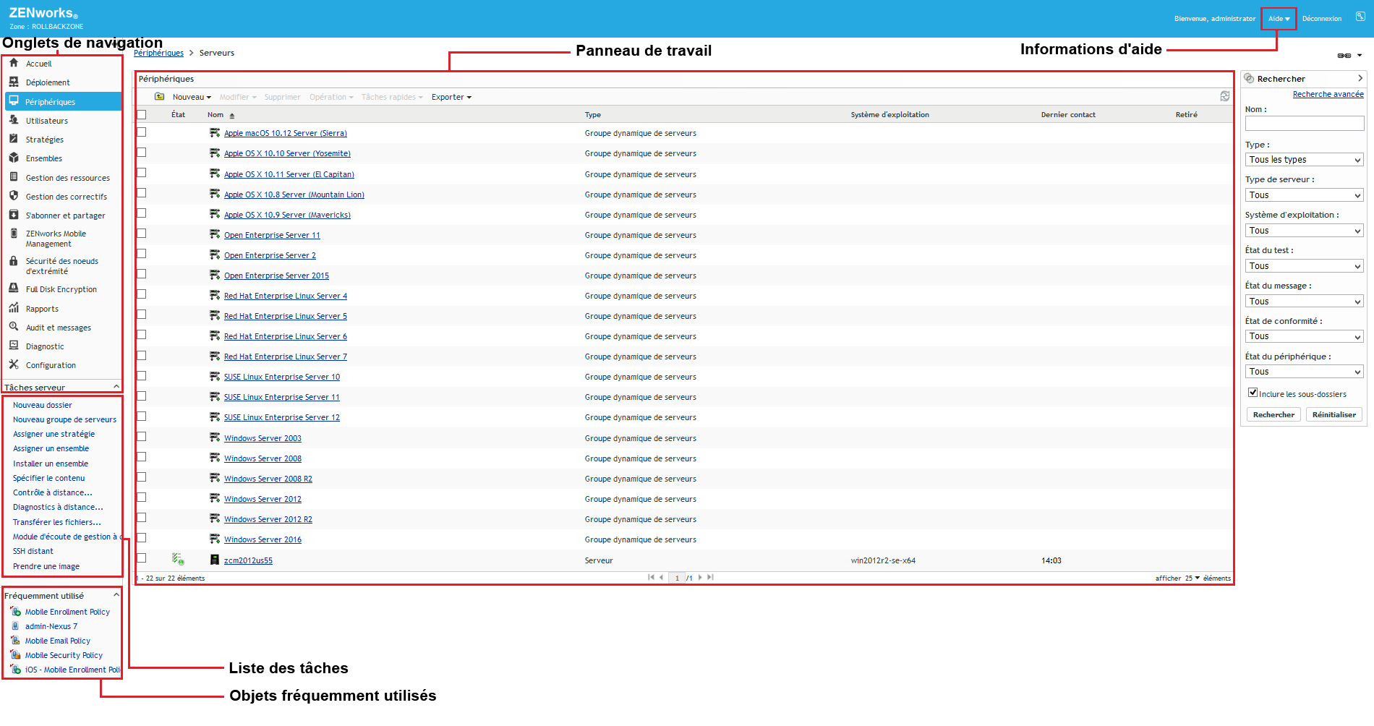
Task: Check the Apple macOS 10.12 Server row
Action: coord(142,132)
